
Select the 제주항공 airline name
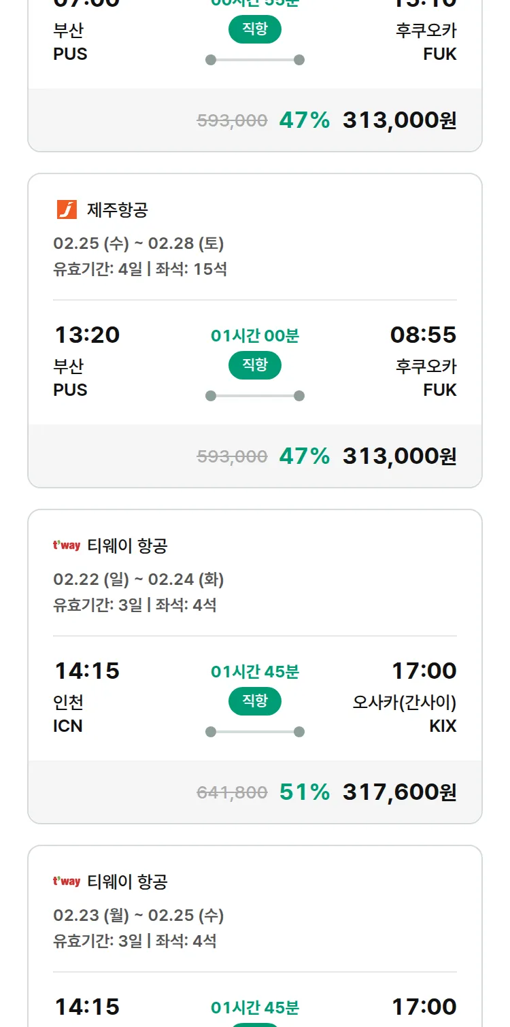coord(117,210)
